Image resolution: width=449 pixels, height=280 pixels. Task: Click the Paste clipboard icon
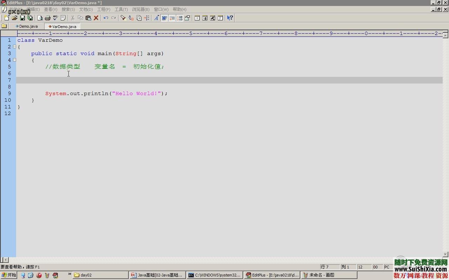point(88,18)
